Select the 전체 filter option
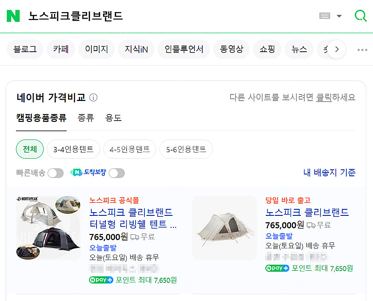This screenshot has height=301, width=373. tap(29, 149)
